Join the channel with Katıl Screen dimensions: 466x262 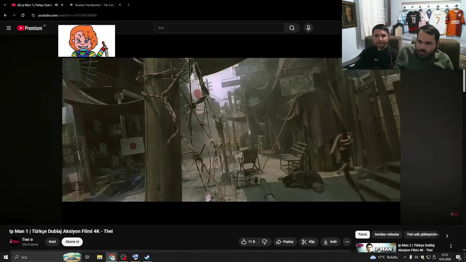point(52,242)
